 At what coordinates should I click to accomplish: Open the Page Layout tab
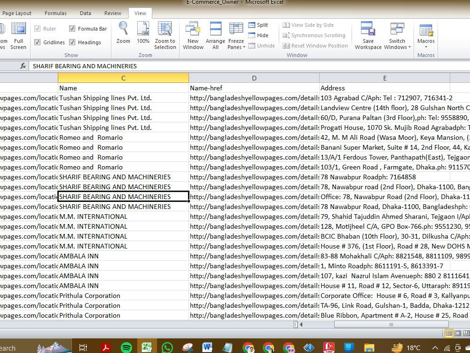point(17,13)
